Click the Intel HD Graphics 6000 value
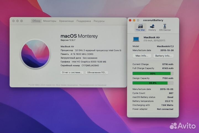This screenshot has height=133, width=199. tap(89, 62)
